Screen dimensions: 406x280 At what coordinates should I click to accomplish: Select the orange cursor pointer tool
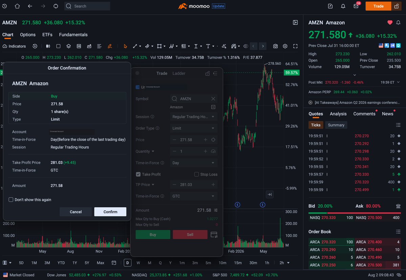point(125,46)
